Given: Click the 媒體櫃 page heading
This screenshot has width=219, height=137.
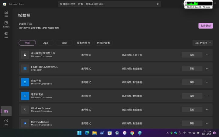Looking at the screenshot, I should (x=24, y=16).
